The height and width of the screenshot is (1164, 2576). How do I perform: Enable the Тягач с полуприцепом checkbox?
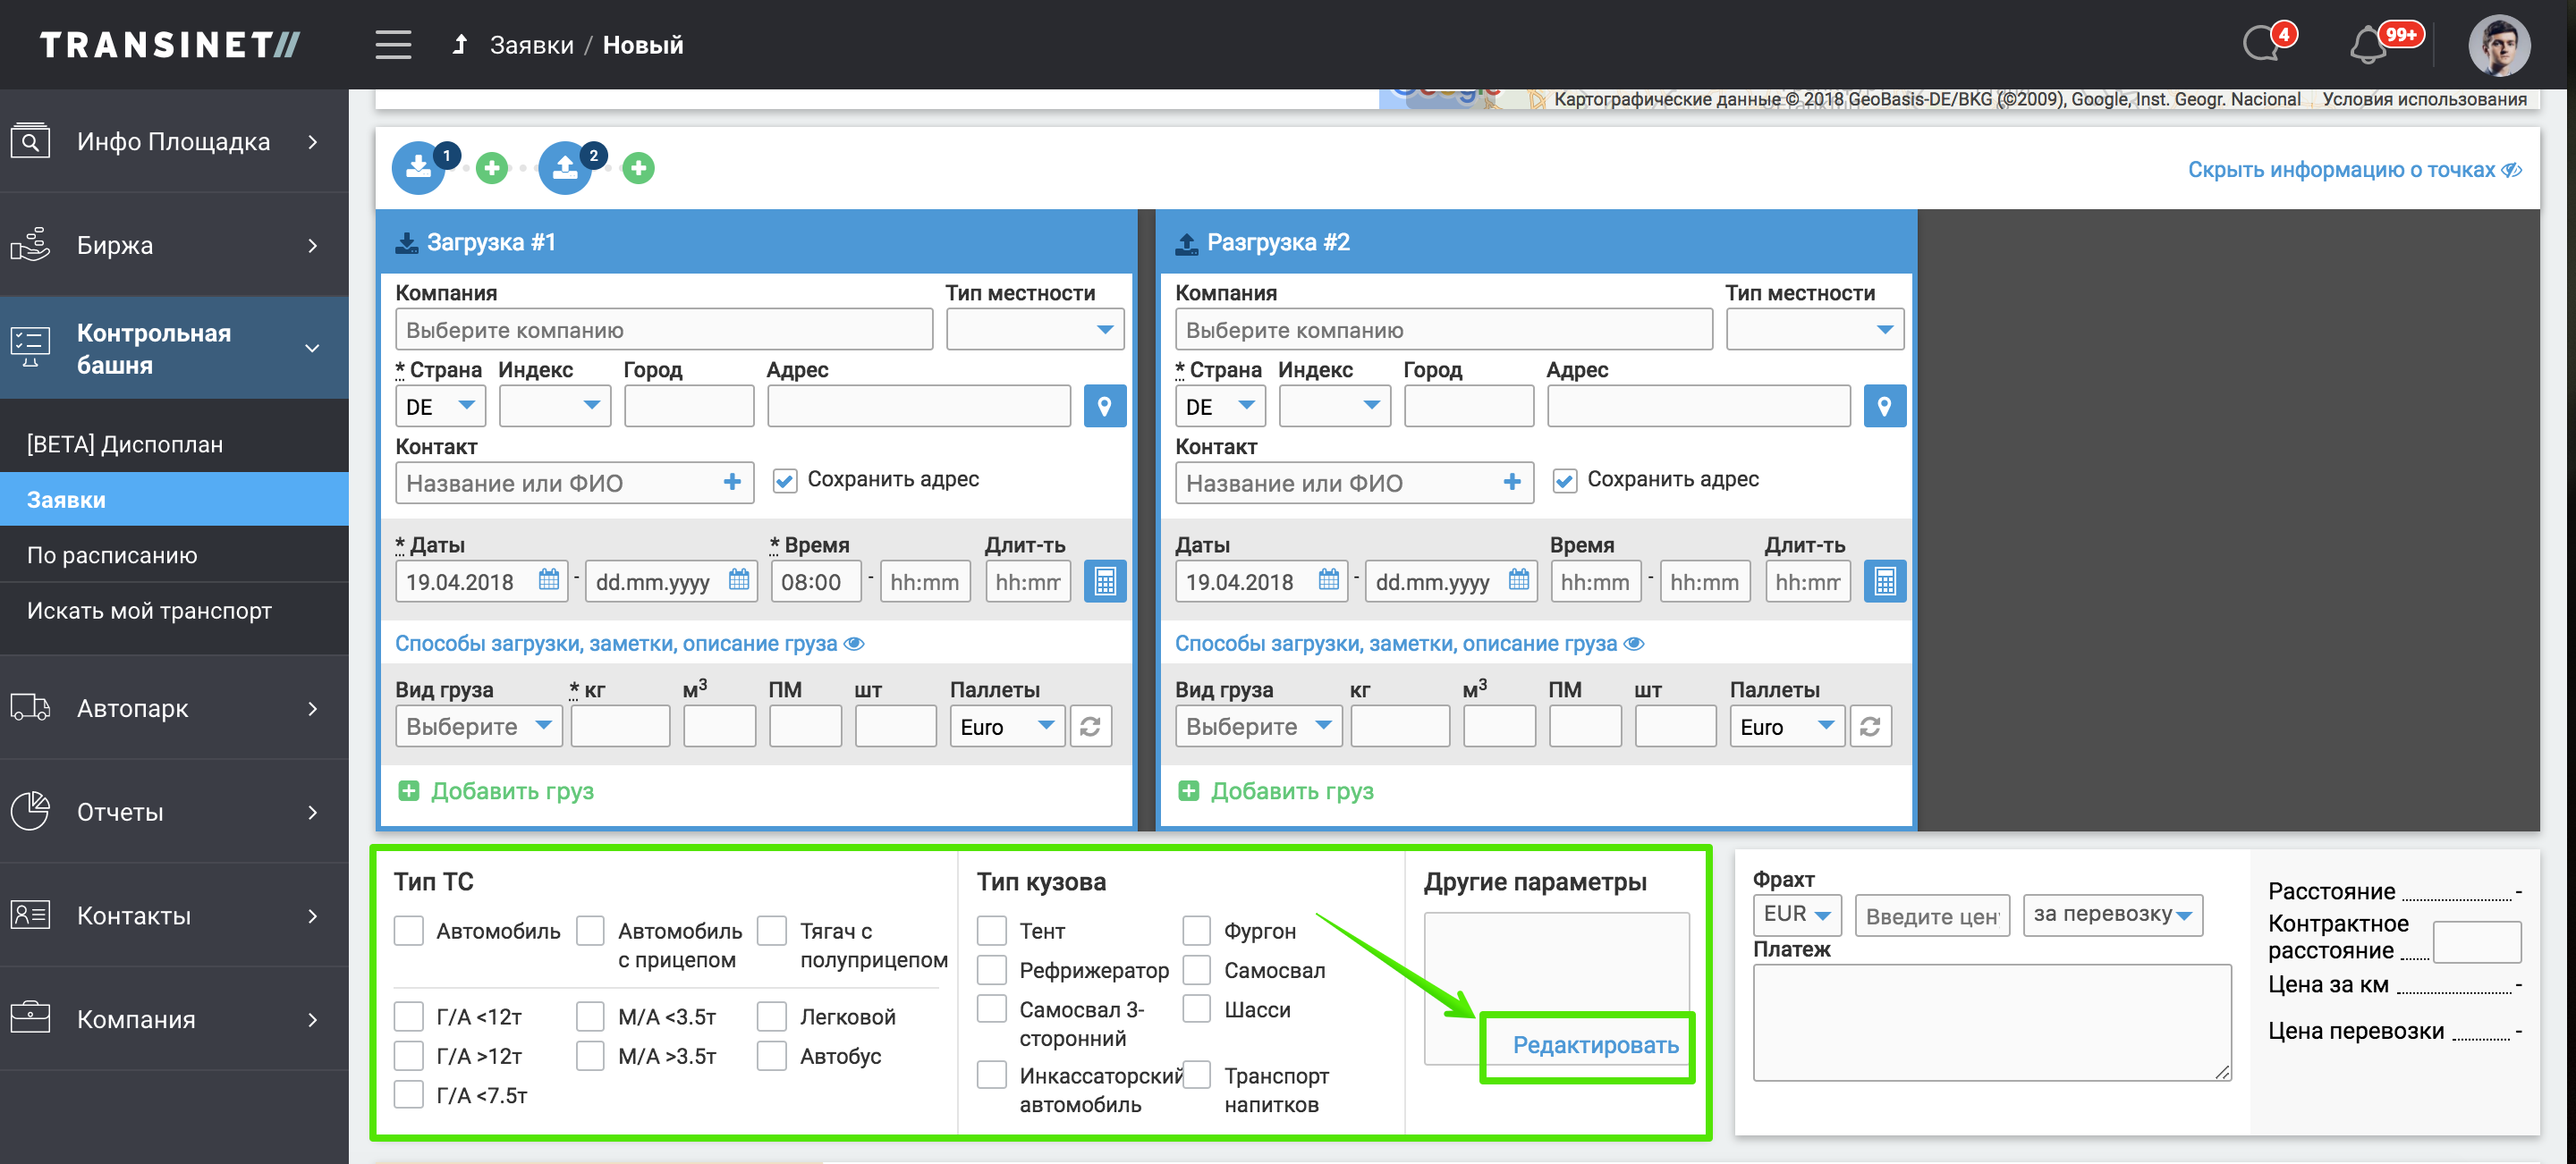tap(771, 932)
